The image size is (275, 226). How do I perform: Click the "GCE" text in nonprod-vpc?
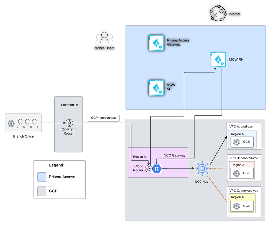[x=246, y=173]
